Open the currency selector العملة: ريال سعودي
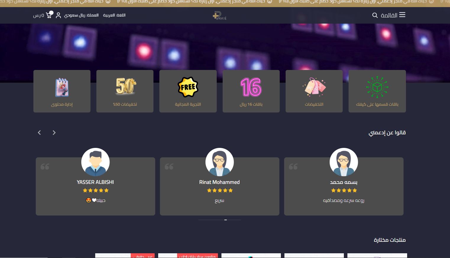450x258 pixels. click(81, 15)
